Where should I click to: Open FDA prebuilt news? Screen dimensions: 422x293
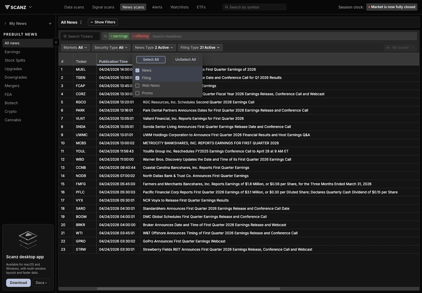pos(8,95)
